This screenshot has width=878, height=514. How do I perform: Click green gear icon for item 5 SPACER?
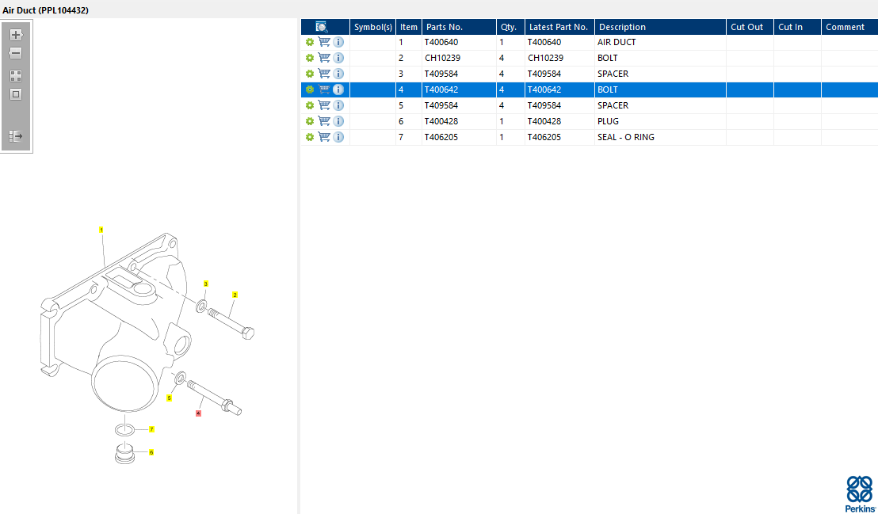pos(310,105)
